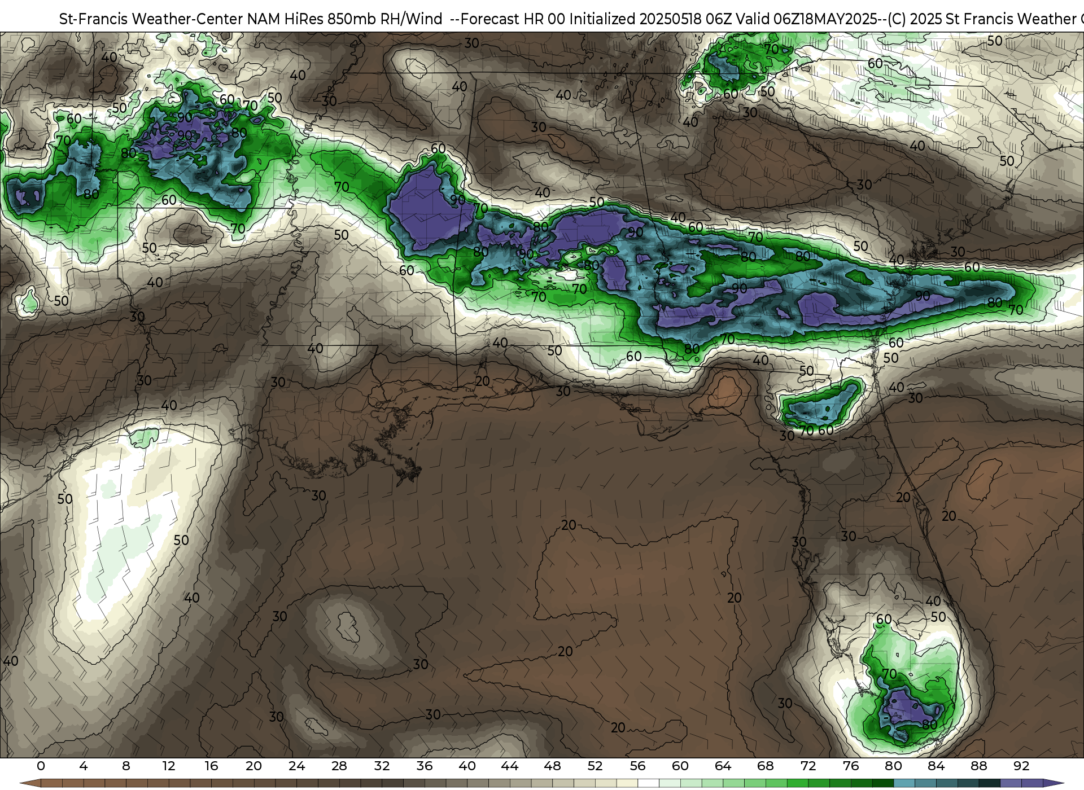Image resolution: width=1084 pixels, height=790 pixels.
Task: Click the colorbar scale label '76'
Action: (x=851, y=766)
